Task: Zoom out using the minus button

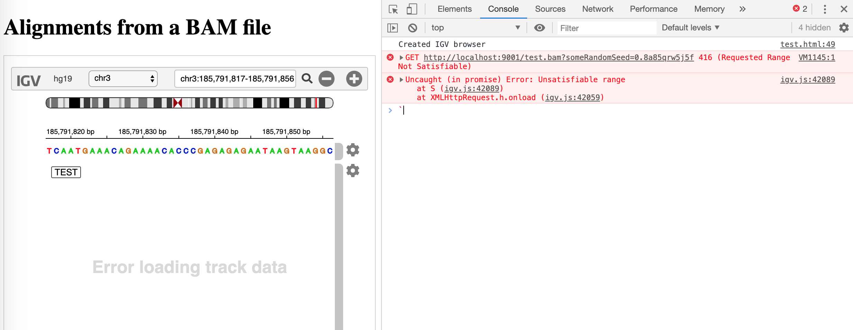Action: tap(327, 79)
